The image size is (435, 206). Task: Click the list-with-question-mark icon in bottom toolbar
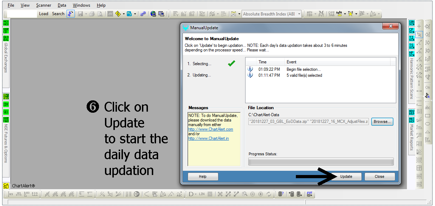[281, 194]
